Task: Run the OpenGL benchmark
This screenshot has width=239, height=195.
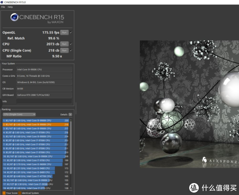Action: (64, 32)
